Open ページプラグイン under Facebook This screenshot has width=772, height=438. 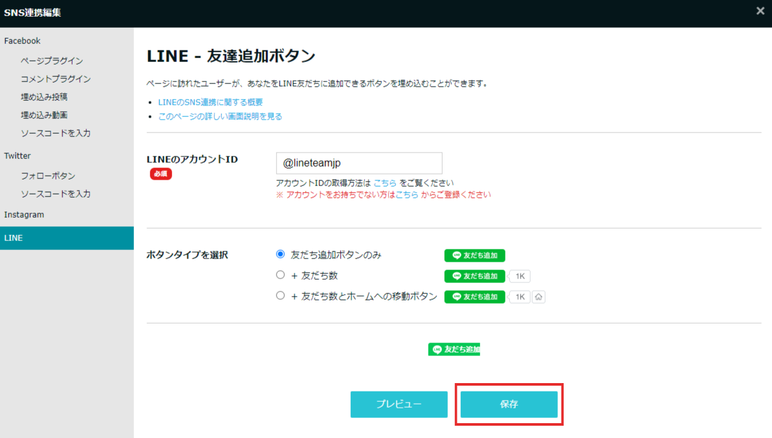point(52,61)
